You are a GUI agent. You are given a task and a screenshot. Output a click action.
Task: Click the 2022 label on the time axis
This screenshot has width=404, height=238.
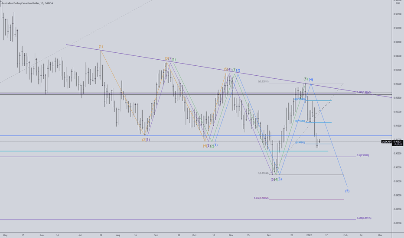(x=309, y=235)
